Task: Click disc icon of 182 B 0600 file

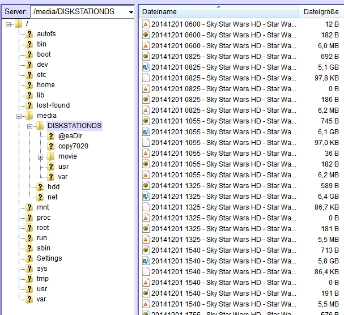Action: (x=146, y=35)
